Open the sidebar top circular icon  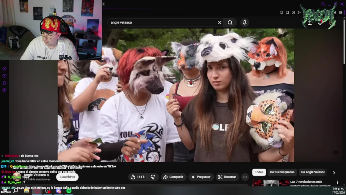point(4,69)
